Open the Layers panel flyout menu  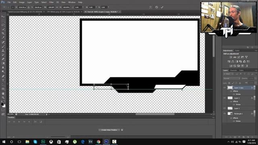(256, 70)
